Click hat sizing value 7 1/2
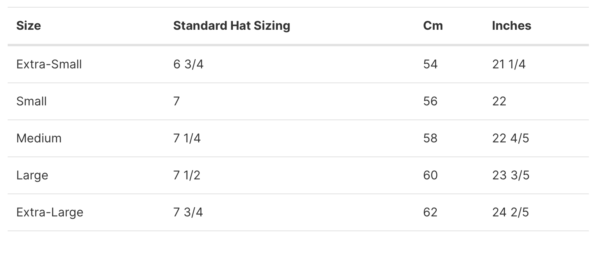The height and width of the screenshot is (255, 603). click(187, 175)
